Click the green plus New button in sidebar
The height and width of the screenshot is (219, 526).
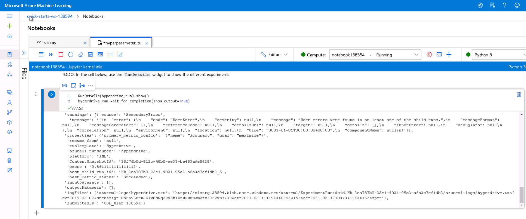point(9,26)
